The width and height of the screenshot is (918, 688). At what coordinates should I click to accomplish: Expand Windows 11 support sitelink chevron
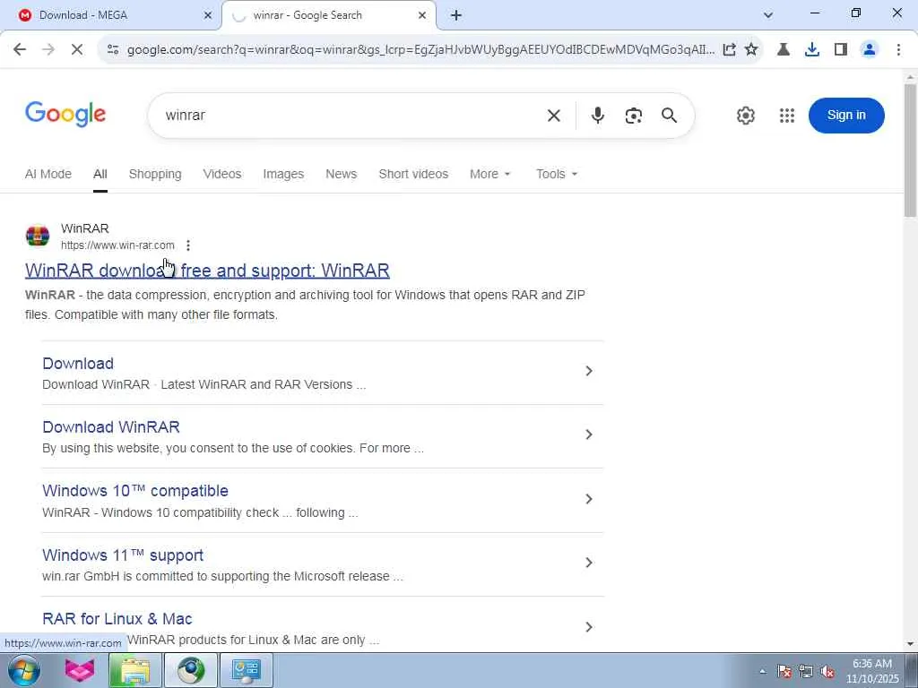pyautogui.click(x=589, y=563)
